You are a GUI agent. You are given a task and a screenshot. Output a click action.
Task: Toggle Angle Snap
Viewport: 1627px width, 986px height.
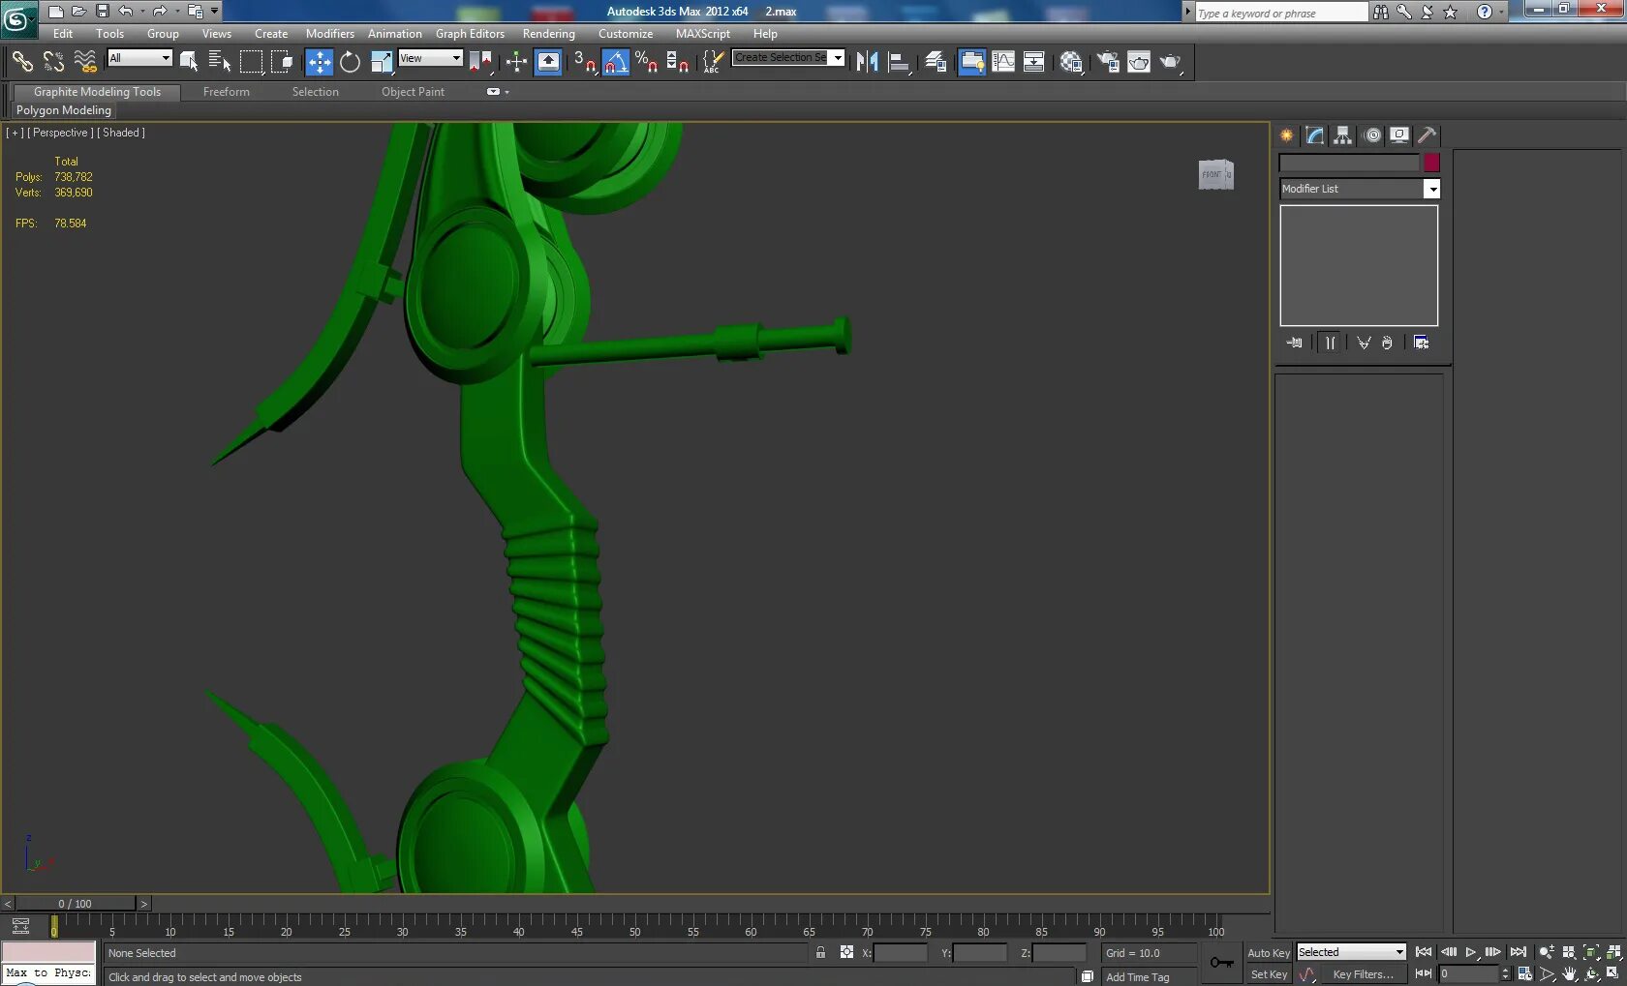coord(616,62)
